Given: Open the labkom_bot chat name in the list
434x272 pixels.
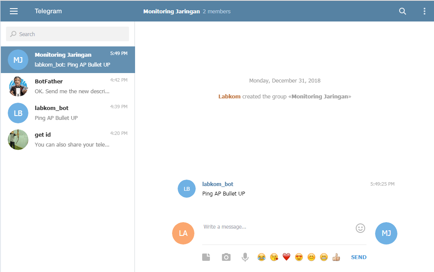Looking at the screenshot, I should pyautogui.click(x=52, y=108).
